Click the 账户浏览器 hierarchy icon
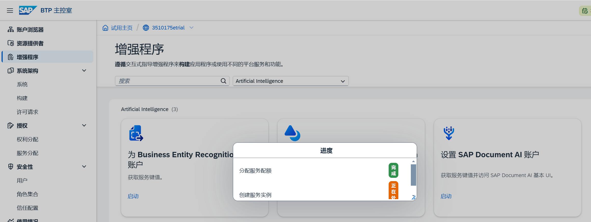Screen dimensions: 591x222 [11, 29]
